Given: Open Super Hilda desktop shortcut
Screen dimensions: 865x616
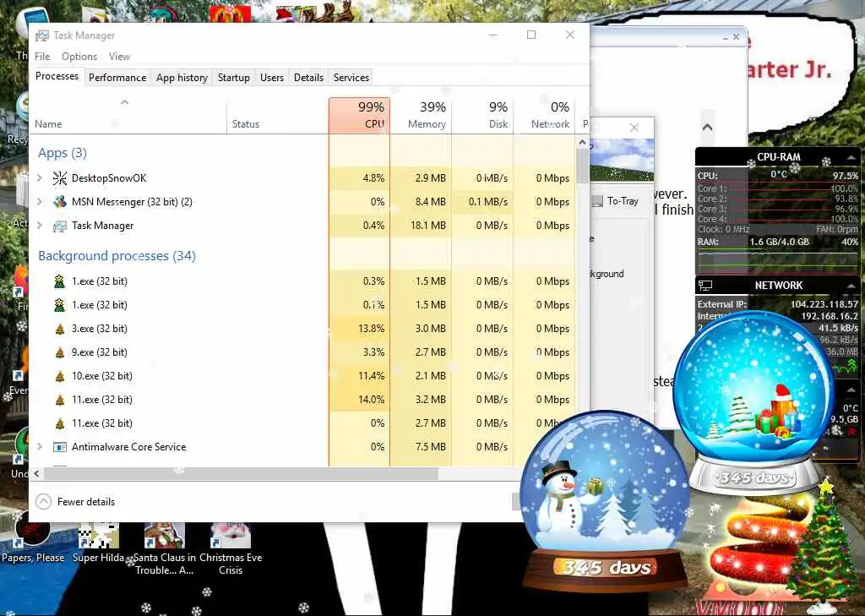Looking at the screenshot, I should tap(98, 543).
